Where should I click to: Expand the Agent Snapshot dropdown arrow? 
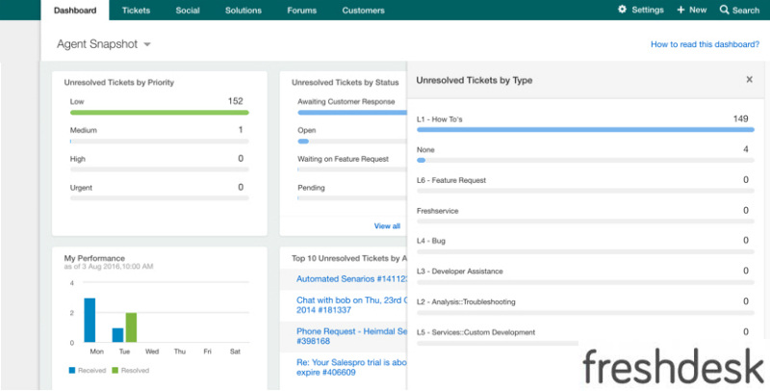147,45
